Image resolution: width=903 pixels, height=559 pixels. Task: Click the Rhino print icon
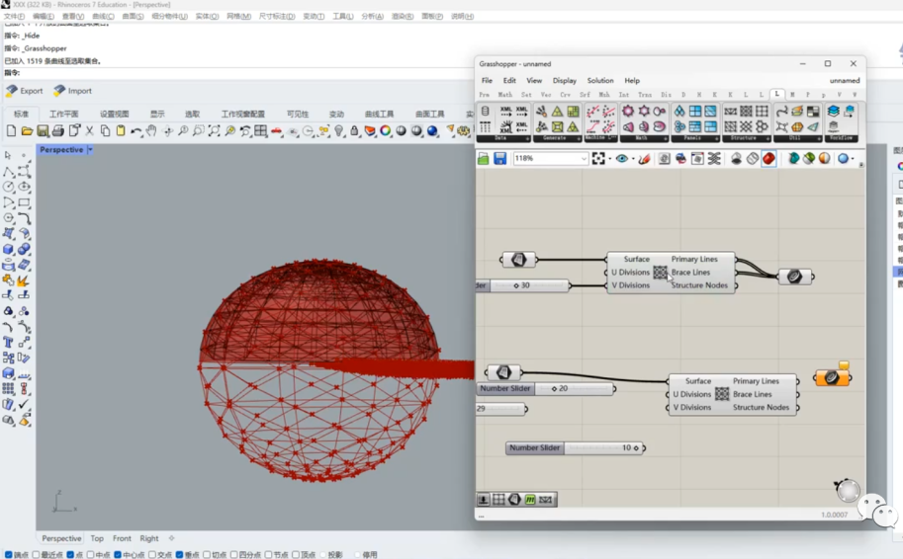[x=58, y=131]
